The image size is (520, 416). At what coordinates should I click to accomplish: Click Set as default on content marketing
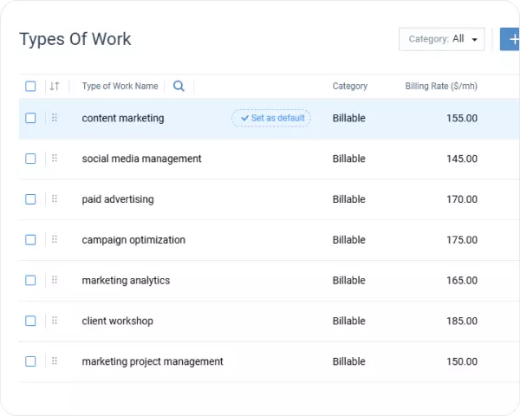(271, 118)
